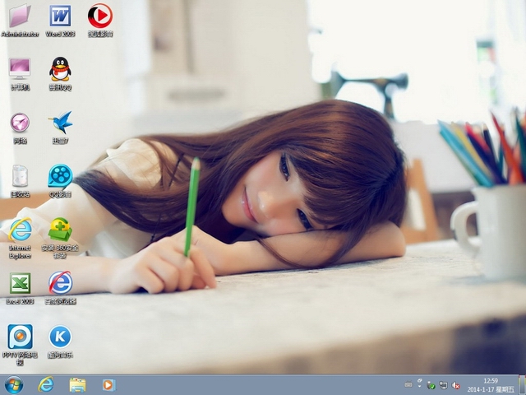Click the Show desktop strip at taskbar end
The image size is (526, 395).
point(522,385)
